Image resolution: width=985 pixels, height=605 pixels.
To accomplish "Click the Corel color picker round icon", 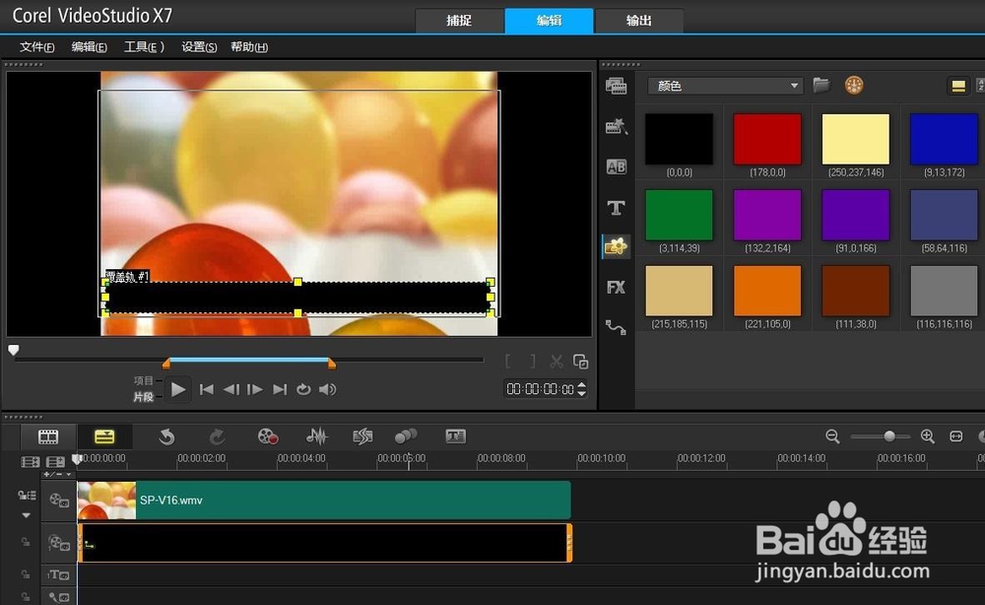I will click(x=854, y=85).
